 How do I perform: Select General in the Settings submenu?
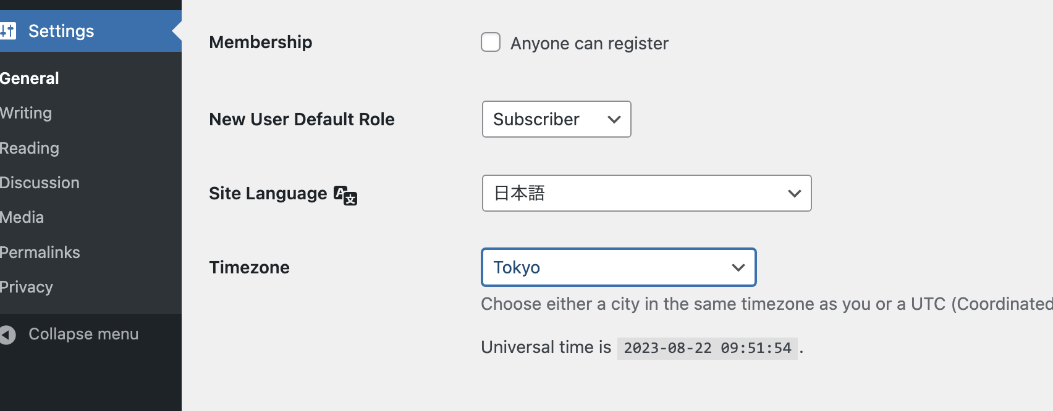[x=29, y=78]
